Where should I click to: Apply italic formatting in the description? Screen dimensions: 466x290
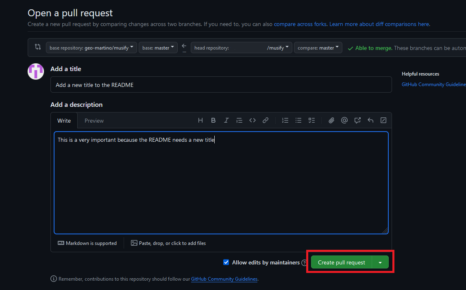(226, 120)
